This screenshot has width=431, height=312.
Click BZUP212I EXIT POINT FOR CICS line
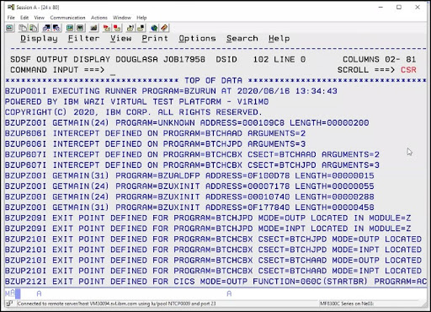click(215, 282)
